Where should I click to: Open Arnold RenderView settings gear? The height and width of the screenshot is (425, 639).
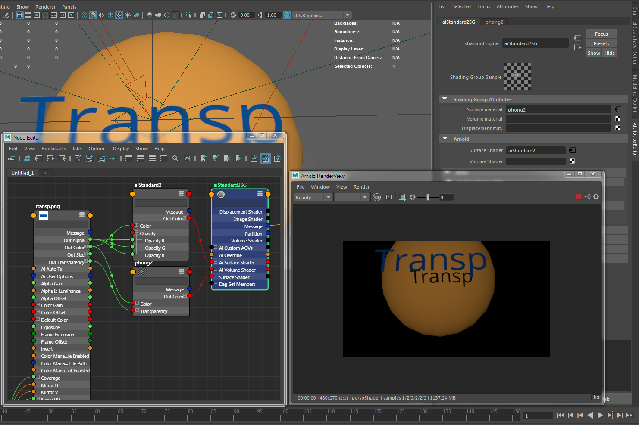point(596,197)
